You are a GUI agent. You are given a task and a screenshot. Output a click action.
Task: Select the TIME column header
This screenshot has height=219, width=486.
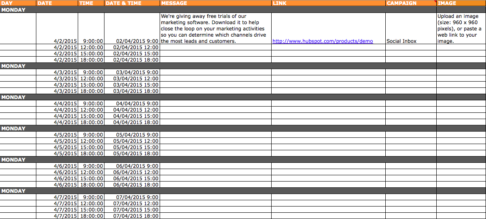click(91, 3)
